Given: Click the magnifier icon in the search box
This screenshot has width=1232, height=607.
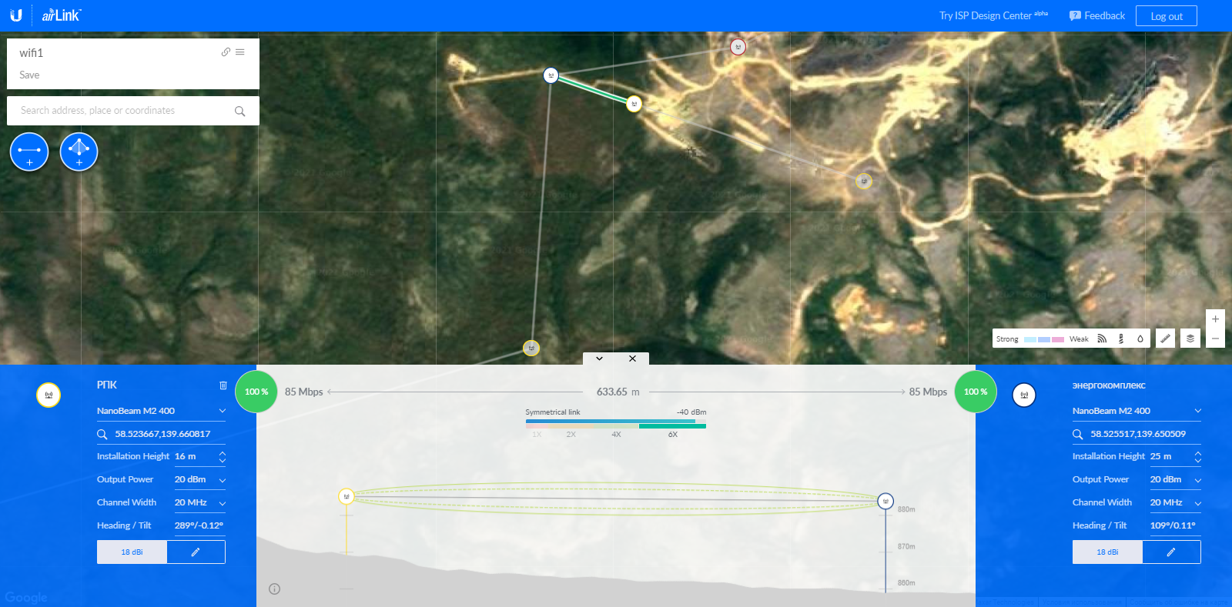Looking at the screenshot, I should click(x=240, y=111).
